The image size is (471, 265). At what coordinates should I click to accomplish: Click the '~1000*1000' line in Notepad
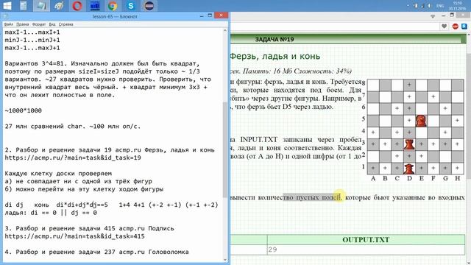tap(23, 110)
